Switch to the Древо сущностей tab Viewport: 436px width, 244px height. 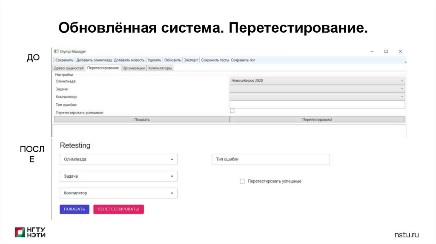point(69,68)
